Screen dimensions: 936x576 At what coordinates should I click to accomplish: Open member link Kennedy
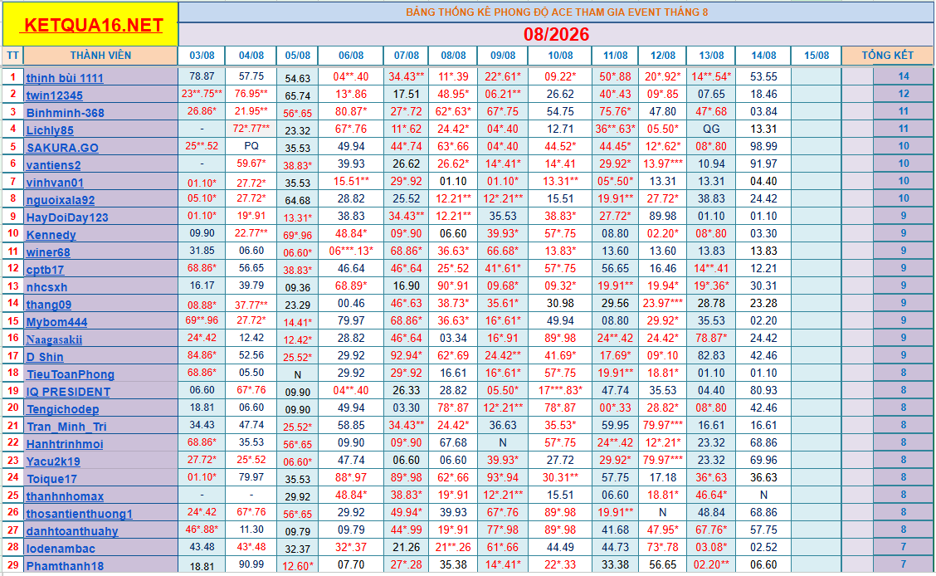(51, 235)
